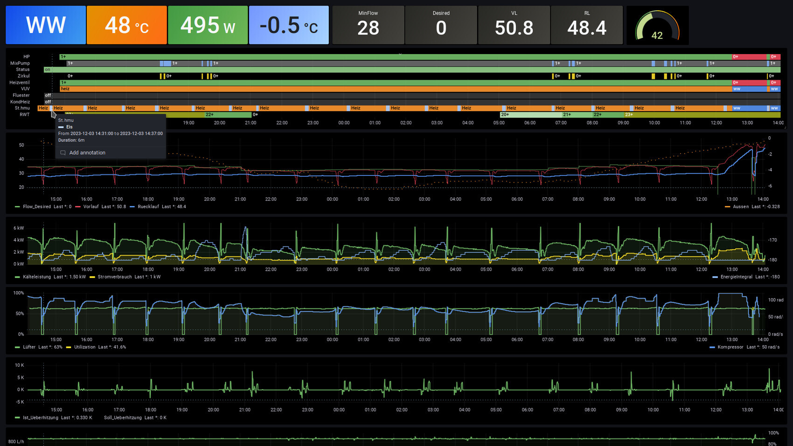Toggle the Lüfter legend entry

coord(29,347)
